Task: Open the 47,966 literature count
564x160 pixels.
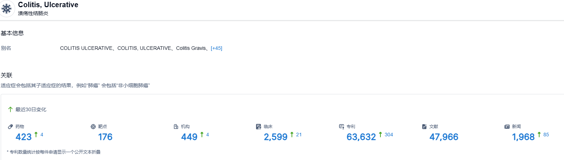Action: click(x=444, y=137)
